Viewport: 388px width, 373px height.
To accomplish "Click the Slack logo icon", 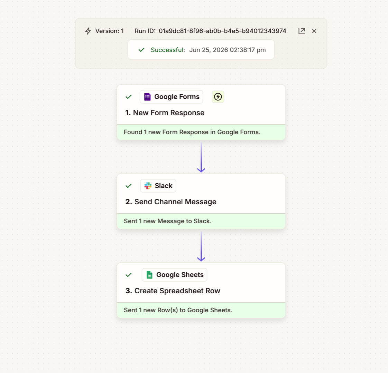I will click(148, 186).
